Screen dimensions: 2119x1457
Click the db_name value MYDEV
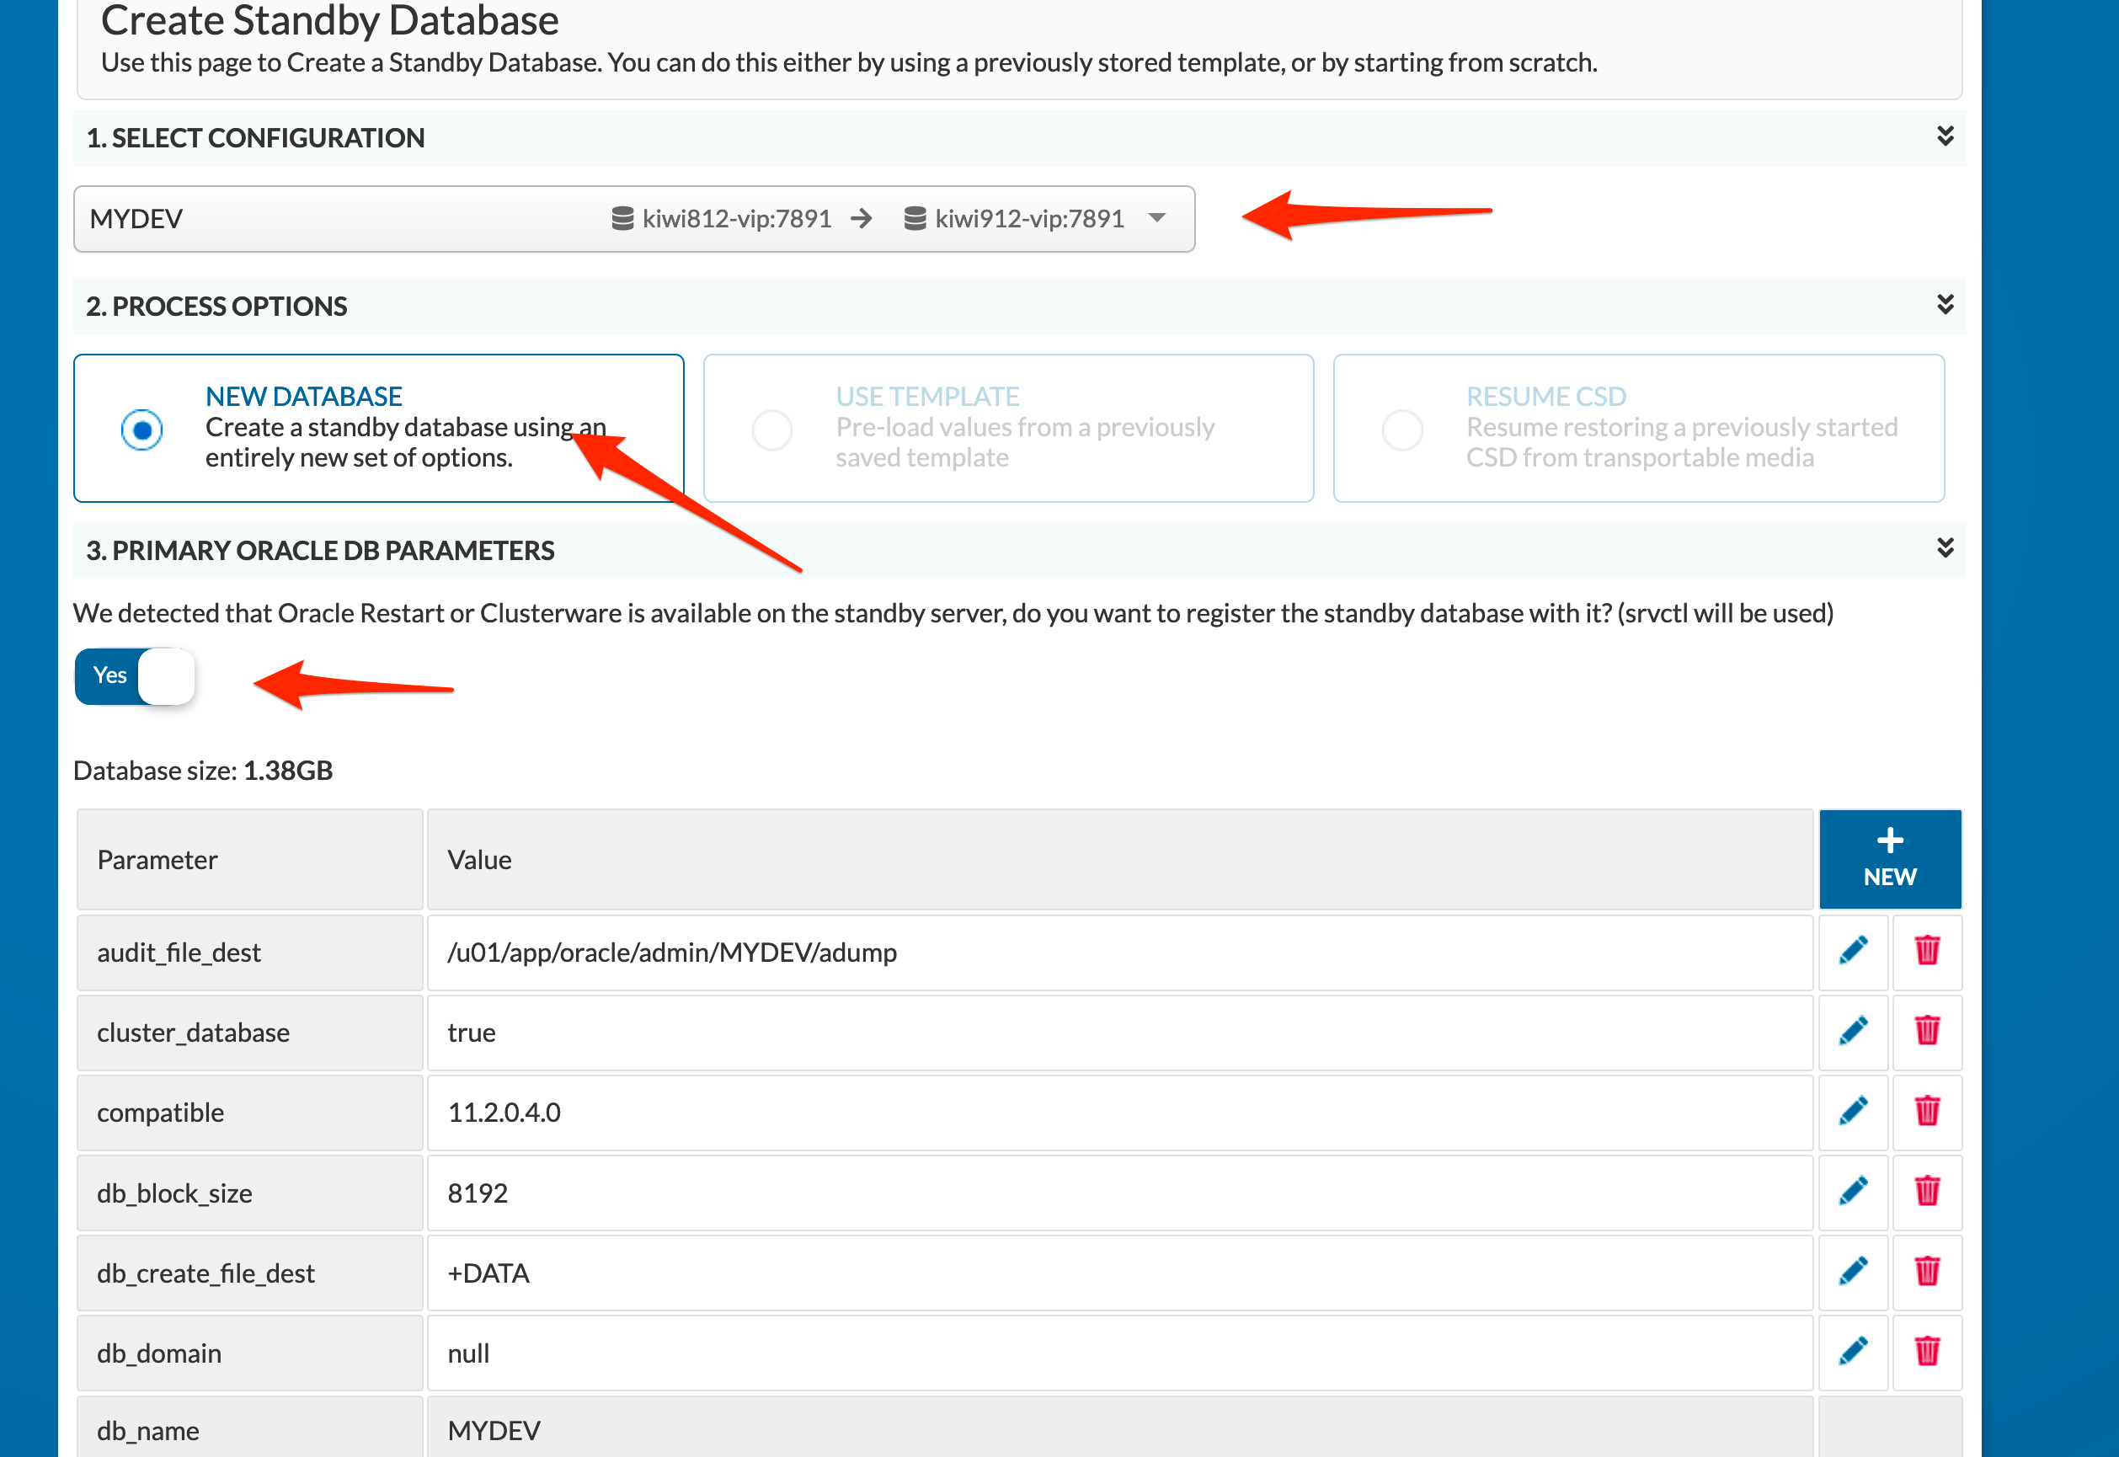[x=494, y=1431]
